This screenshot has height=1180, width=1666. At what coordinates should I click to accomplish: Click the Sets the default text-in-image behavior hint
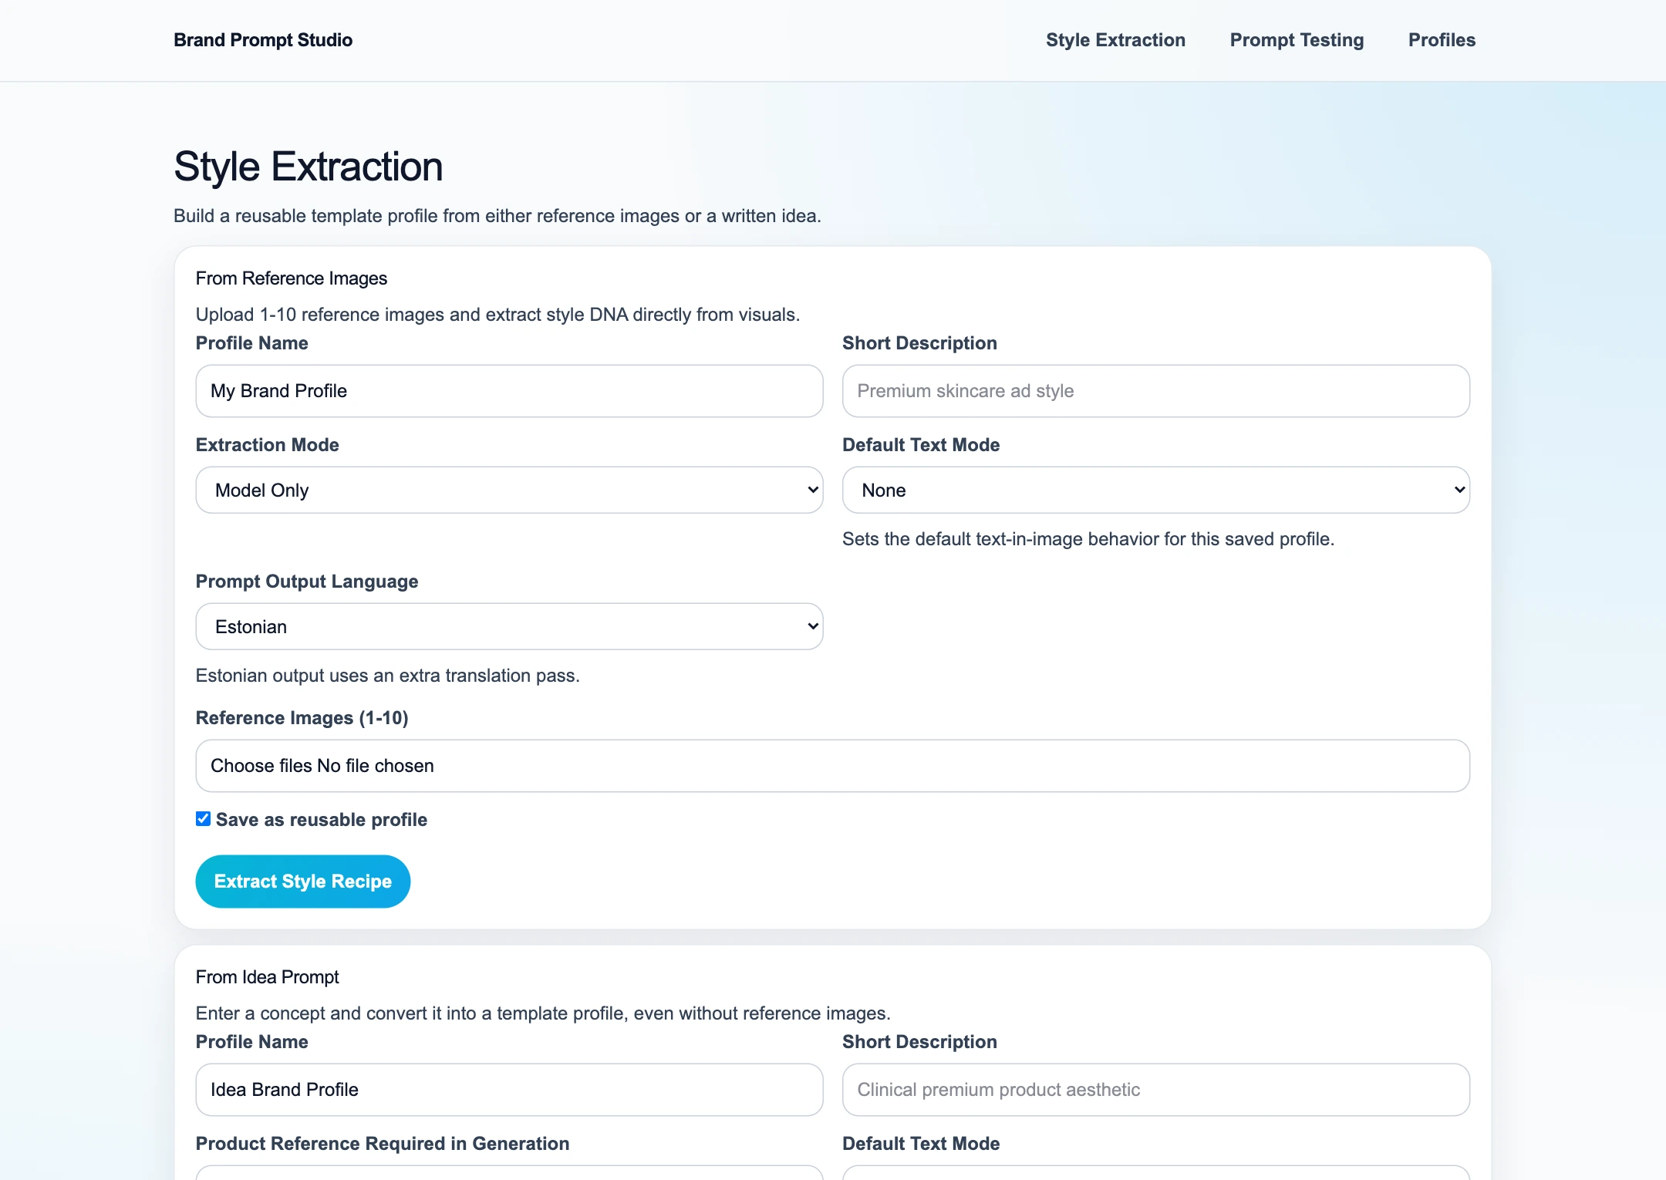[x=1088, y=539]
